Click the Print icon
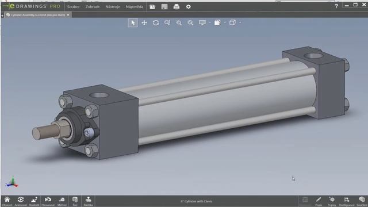 tap(177, 7)
